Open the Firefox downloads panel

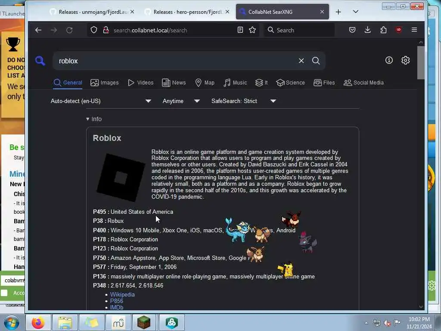pos(367,30)
